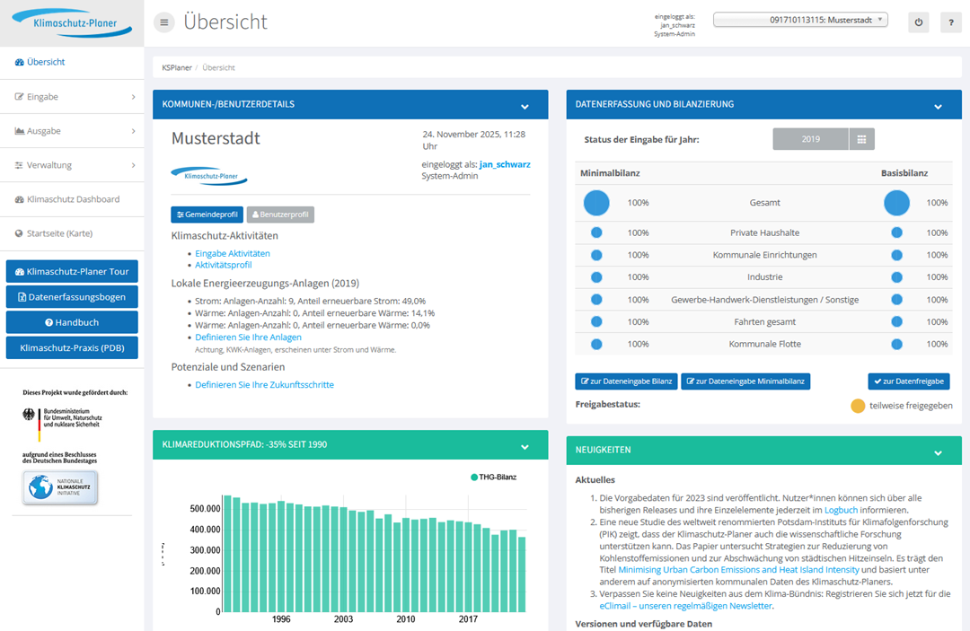Screen dimensions: 970x631
Task: Click the Ausgabe chart icon
Action: pyautogui.click(x=20, y=130)
